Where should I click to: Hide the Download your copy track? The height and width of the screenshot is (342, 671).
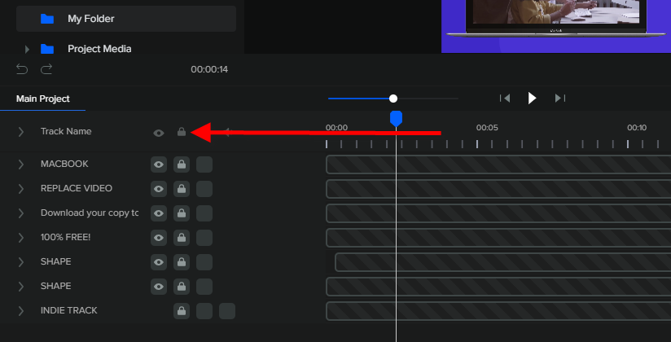click(159, 213)
